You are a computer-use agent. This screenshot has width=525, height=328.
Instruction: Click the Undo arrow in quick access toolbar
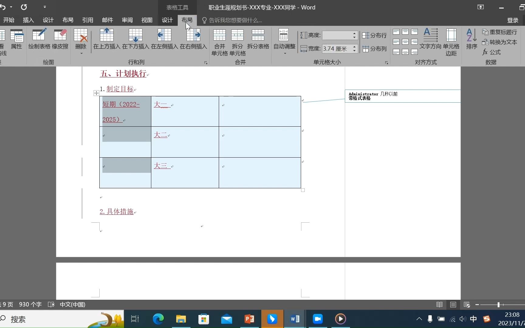pos(3,7)
